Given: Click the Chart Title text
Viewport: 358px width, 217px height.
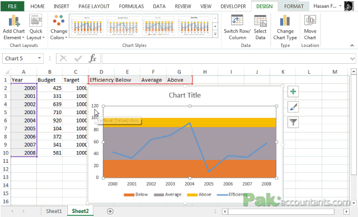Looking at the screenshot, I should point(185,95).
